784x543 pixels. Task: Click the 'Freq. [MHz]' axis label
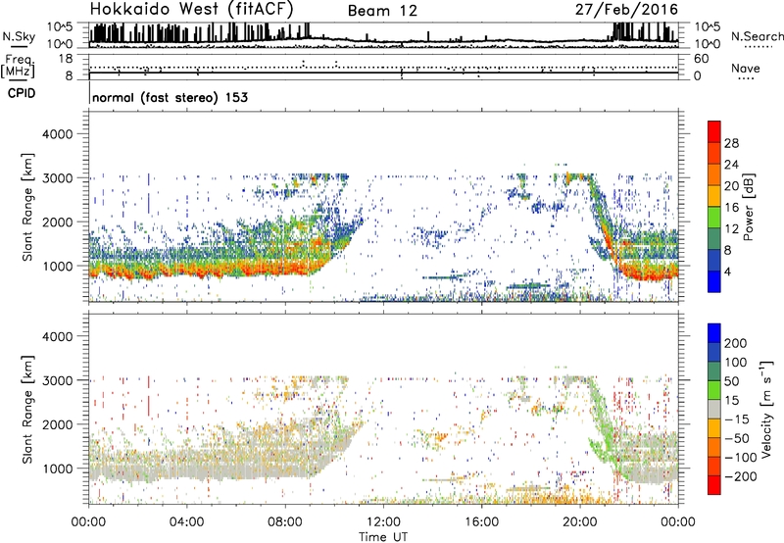click(19, 66)
